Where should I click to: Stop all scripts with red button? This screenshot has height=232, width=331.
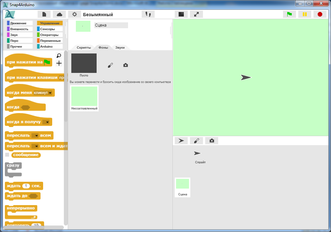[320, 14]
